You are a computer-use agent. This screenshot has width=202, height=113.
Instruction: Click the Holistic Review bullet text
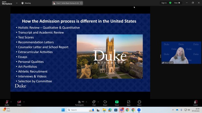click(49, 28)
